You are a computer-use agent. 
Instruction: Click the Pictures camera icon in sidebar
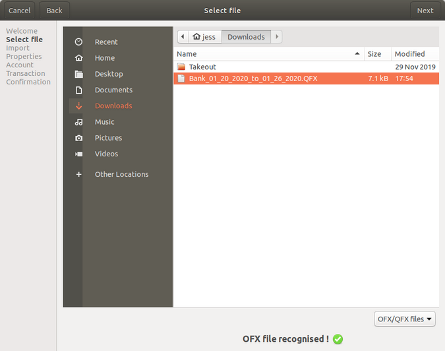pyautogui.click(x=79, y=138)
